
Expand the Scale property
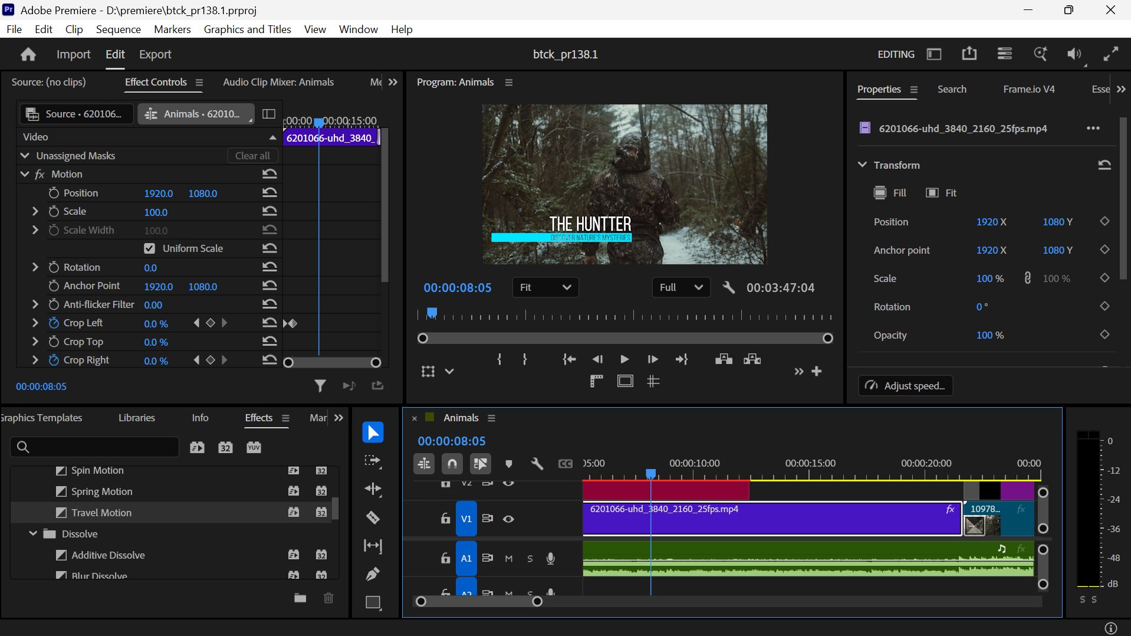35,211
